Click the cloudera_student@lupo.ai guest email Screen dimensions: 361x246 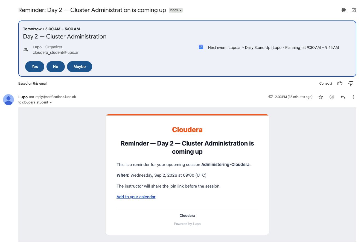pos(56,52)
